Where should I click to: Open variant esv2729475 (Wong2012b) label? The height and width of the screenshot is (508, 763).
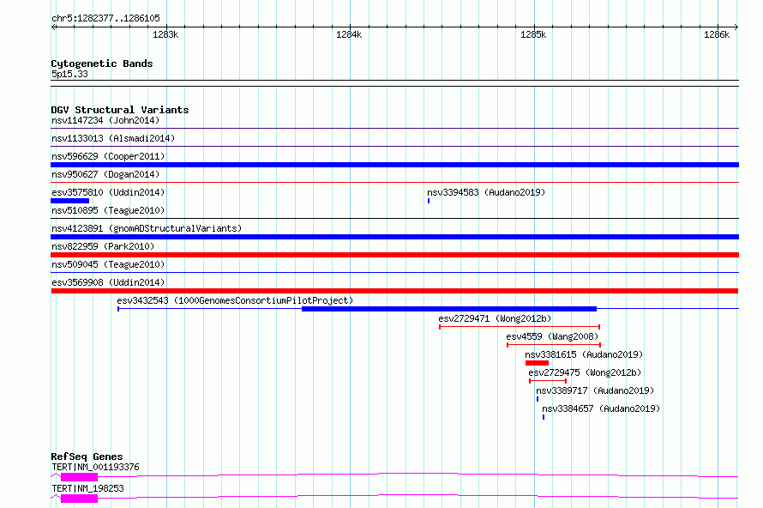pyautogui.click(x=585, y=372)
